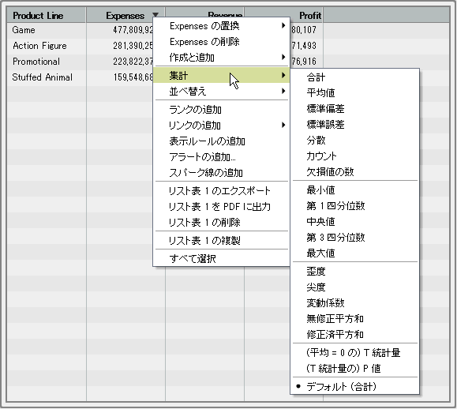Select 最小値 aggregation
The width and height of the screenshot is (457, 409).
tap(354, 190)
